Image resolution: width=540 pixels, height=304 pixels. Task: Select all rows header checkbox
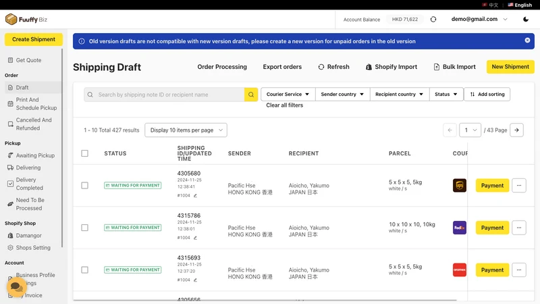click(85, 153)
